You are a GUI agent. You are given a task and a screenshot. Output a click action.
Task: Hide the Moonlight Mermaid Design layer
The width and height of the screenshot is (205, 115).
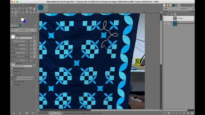click(165, 24)
